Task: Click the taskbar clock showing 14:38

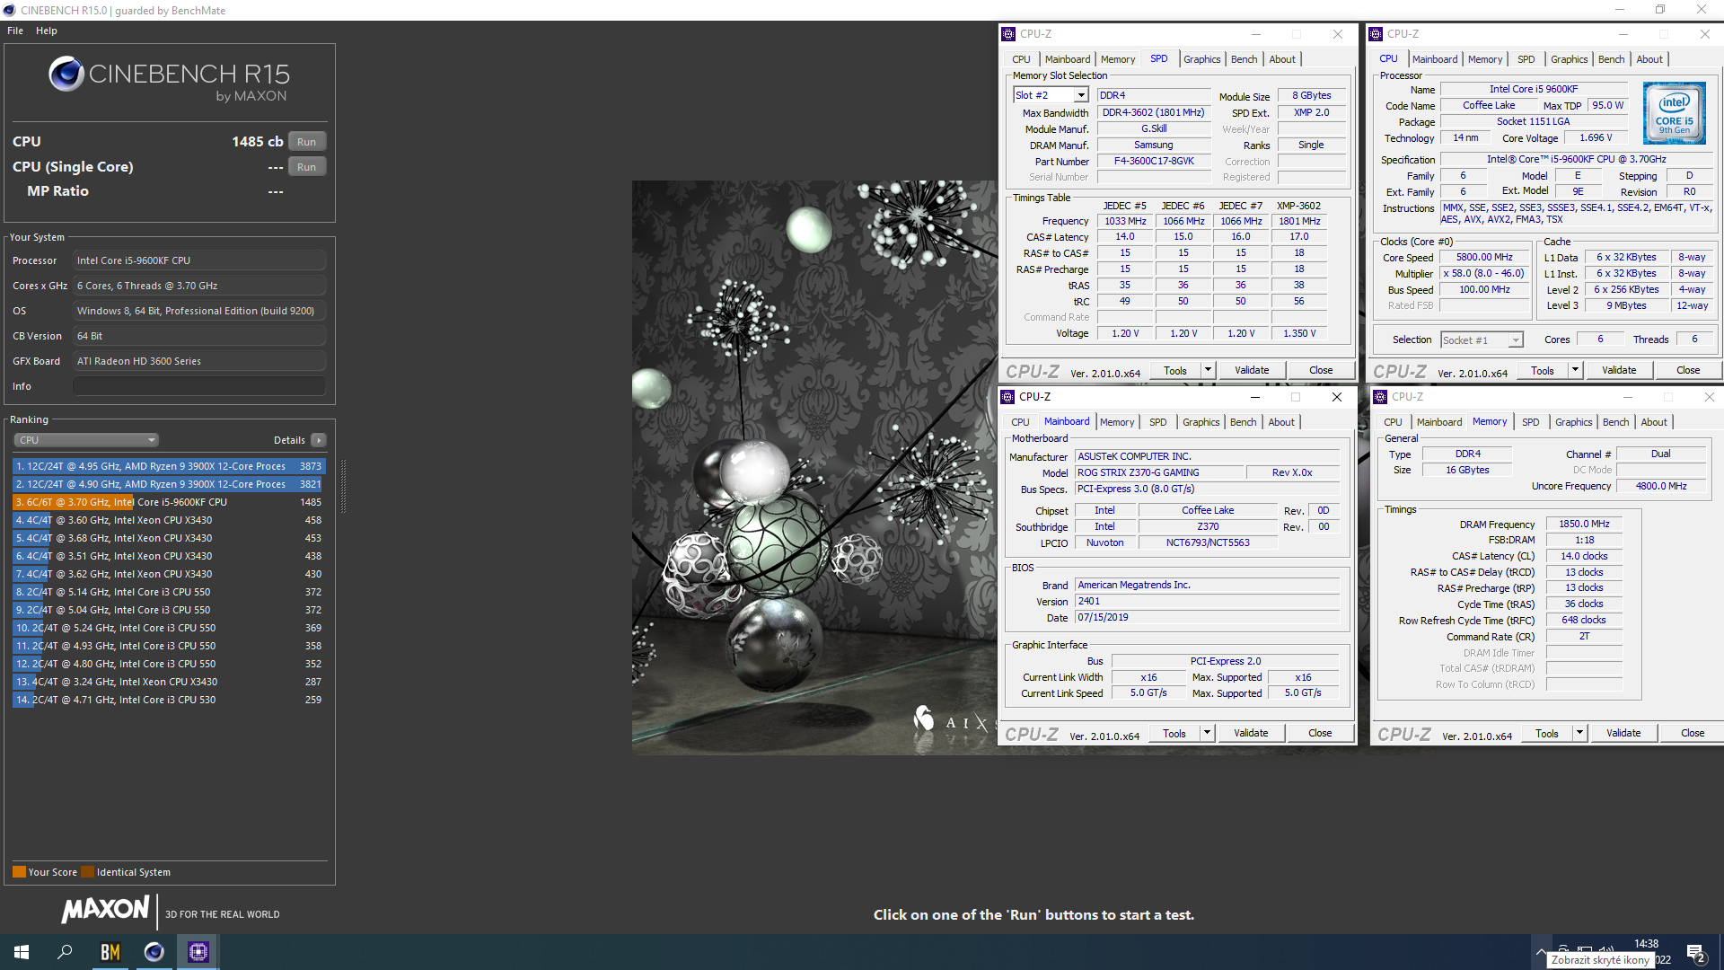Action: [1646, 944]
